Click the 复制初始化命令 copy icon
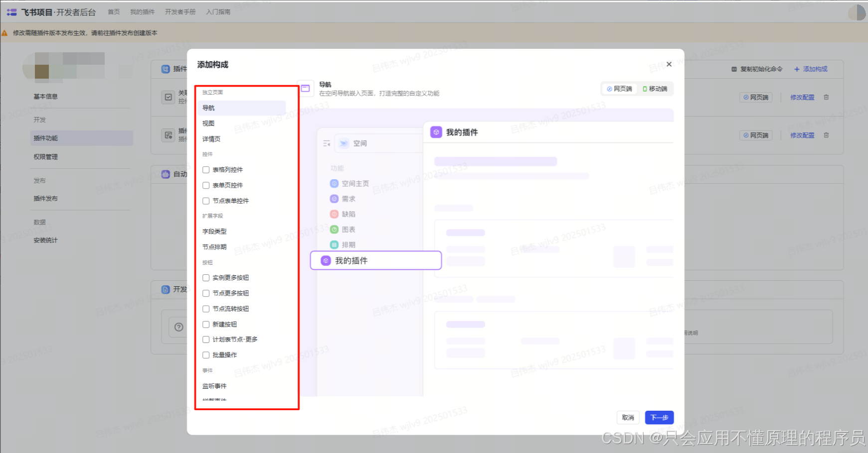Screen dimensions: 868x453 click(734, 69)
